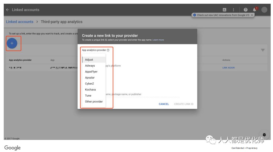Click the App analytics provider column header
Screen dimensions: 273x152
(x=20, y=60)
